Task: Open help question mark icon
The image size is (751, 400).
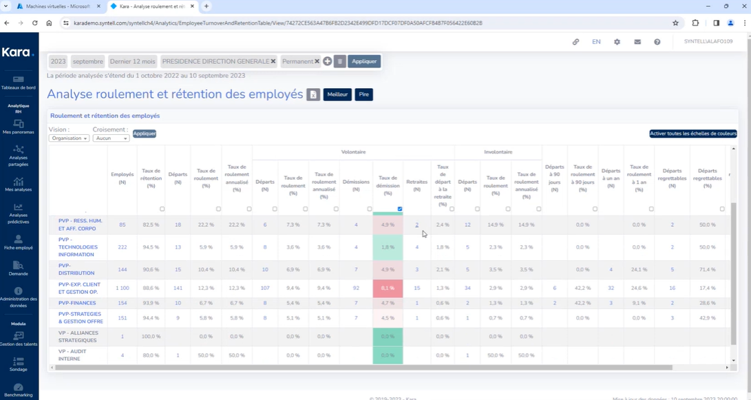Action: (657, 42)
